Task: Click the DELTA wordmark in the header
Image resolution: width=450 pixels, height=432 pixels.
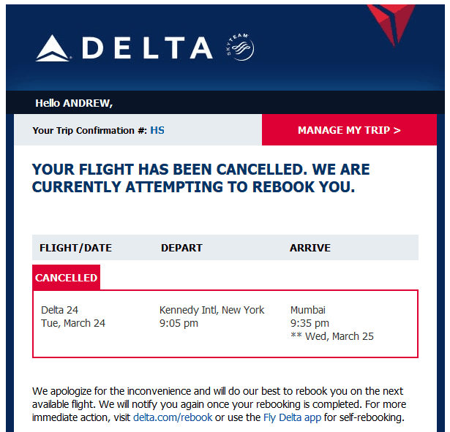Action: [x=148, y=48]
